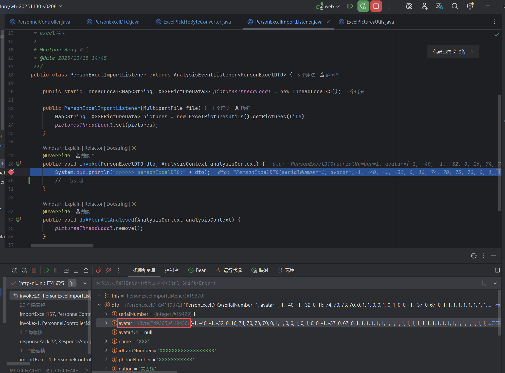Toggle Mute Breakpoints icon

[109, 270]
